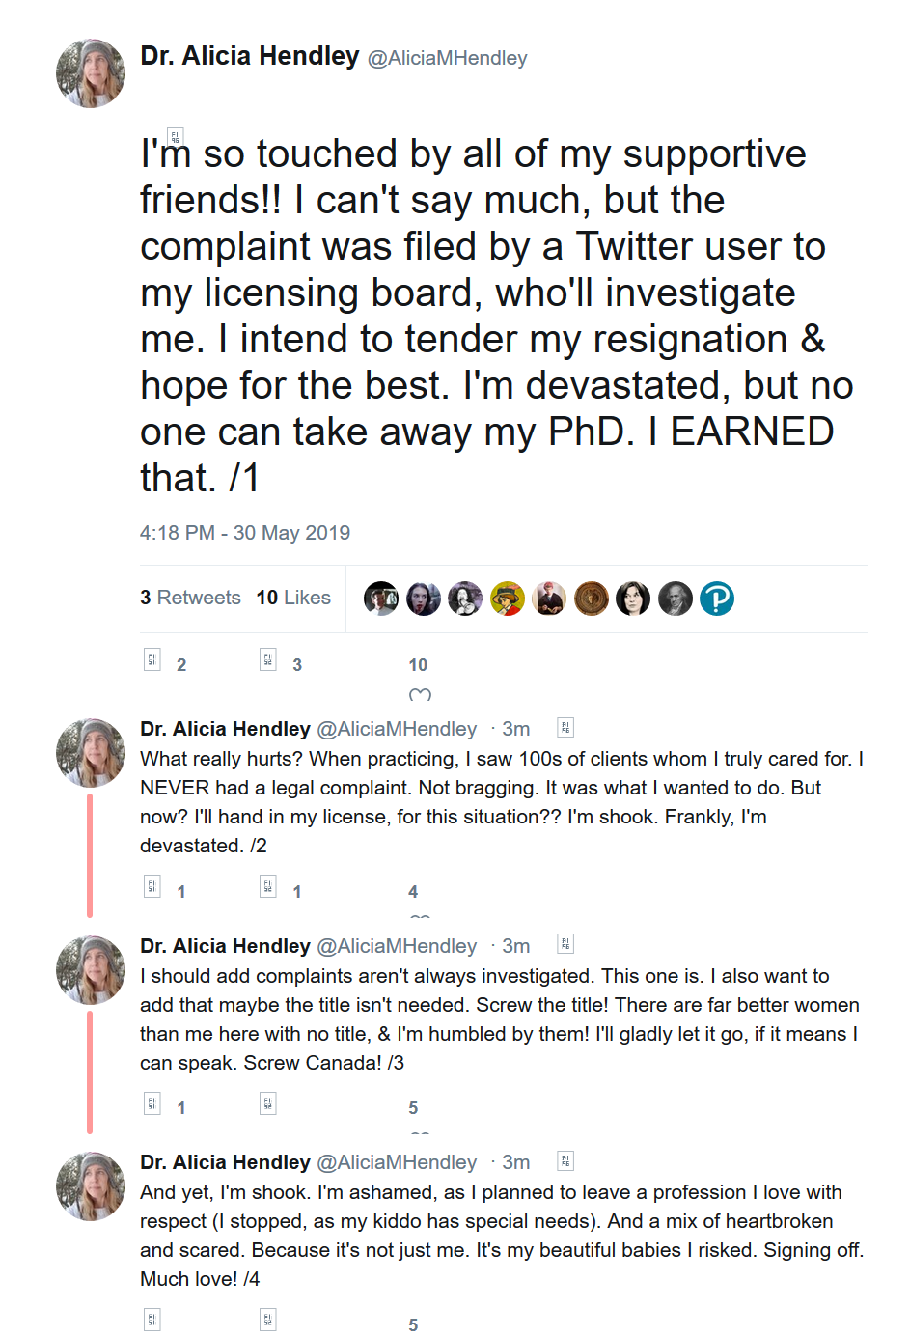
Task: Click the reply icon on the /3 tweet
Action: 152,1103
